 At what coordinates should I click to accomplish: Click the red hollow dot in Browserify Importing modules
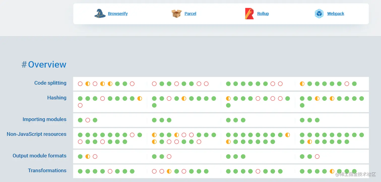(x=88, y=120)
